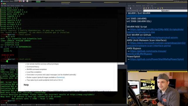Click the 'Port 5986 (WinRM-SSL)' line

pyautogui.click(x=139, y=21)
